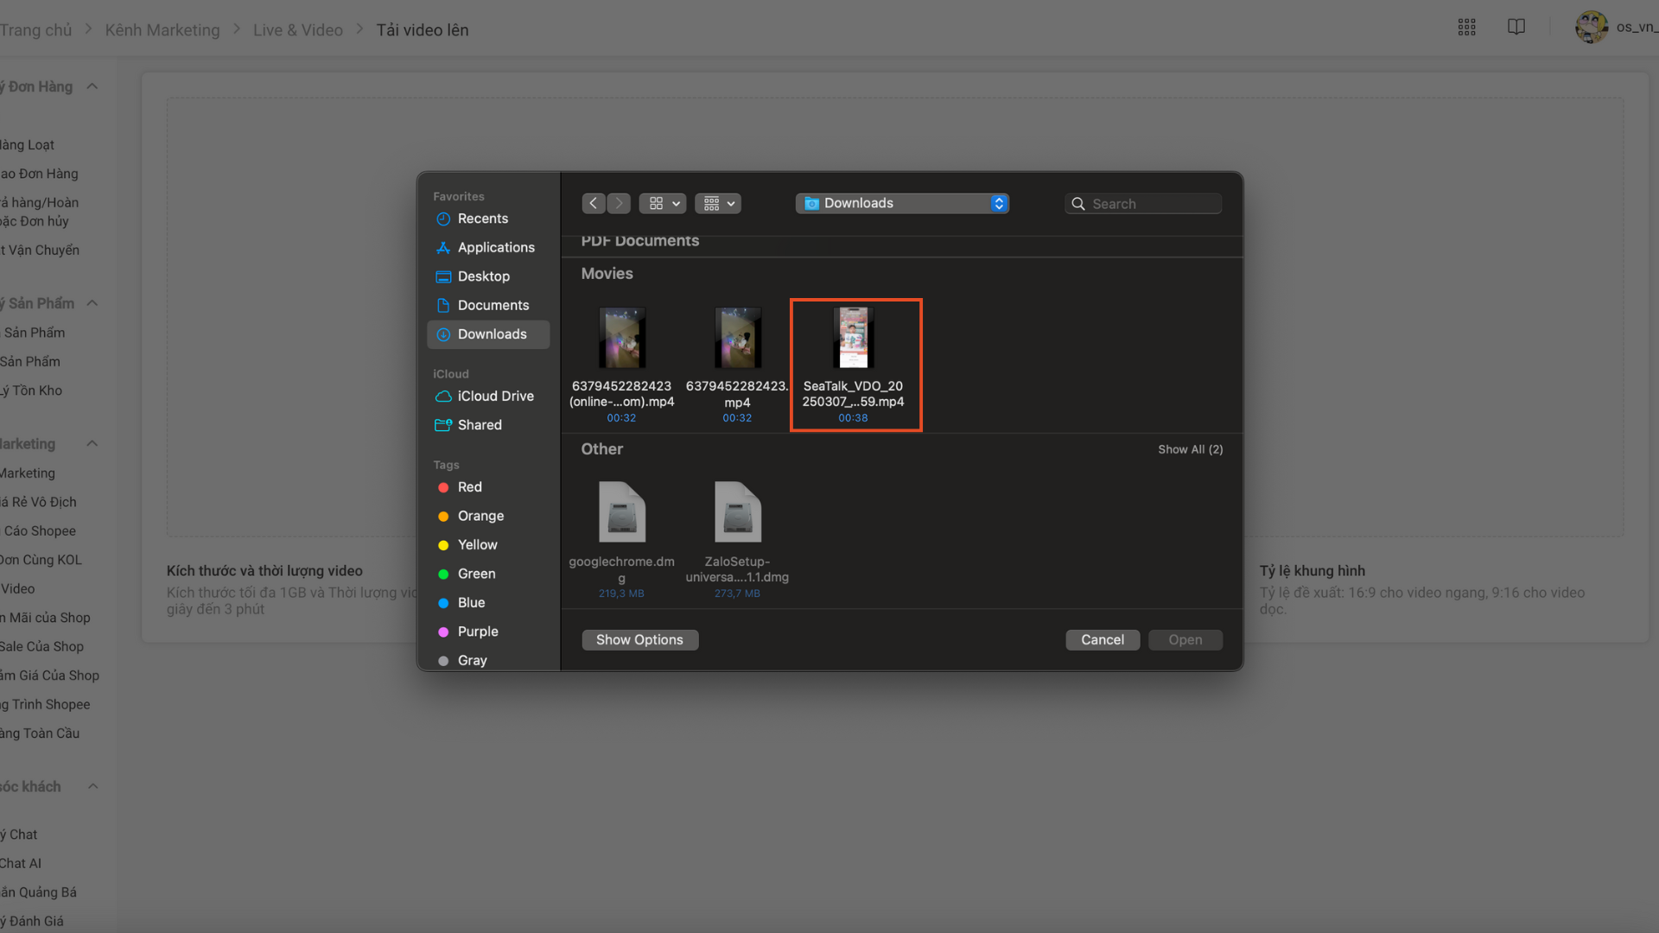Cancel the file selection dialog
1659x933 pixels.
1102,639
